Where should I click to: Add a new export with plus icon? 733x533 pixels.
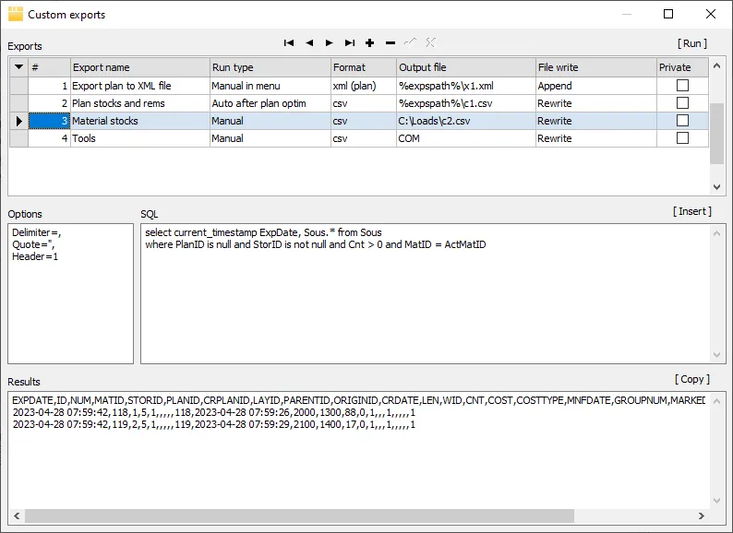point(370,42)
